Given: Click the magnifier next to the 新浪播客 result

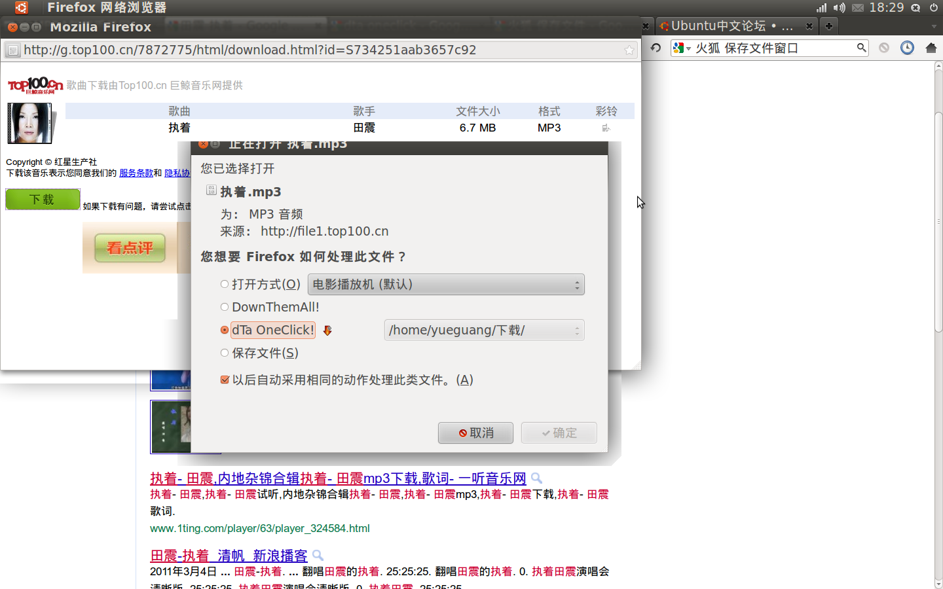Looking at the screenshot, I should [x=318, y=556].
